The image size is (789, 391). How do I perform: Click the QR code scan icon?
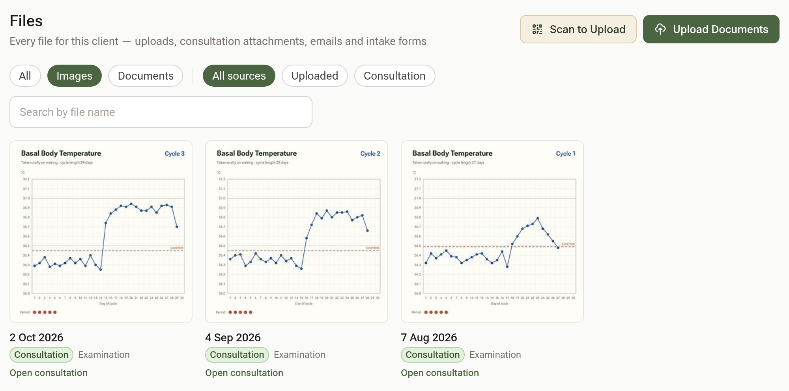click(x=537, y=29)
